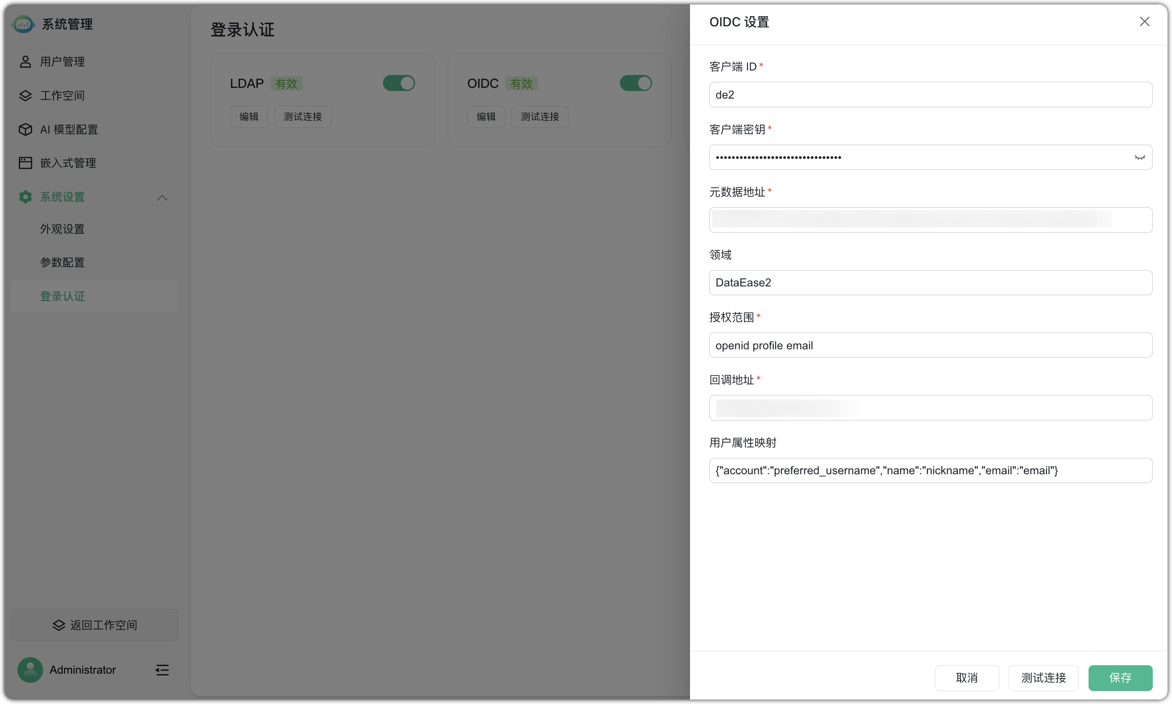This screenshot has height=704, width=1172.
Task: Click the 系统管理 logo at top left
Action: [x=23, y=24]
